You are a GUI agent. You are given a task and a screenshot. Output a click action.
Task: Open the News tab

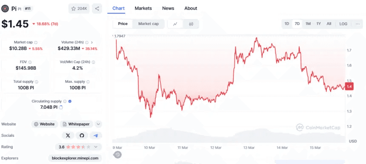[x=168, y=8]
